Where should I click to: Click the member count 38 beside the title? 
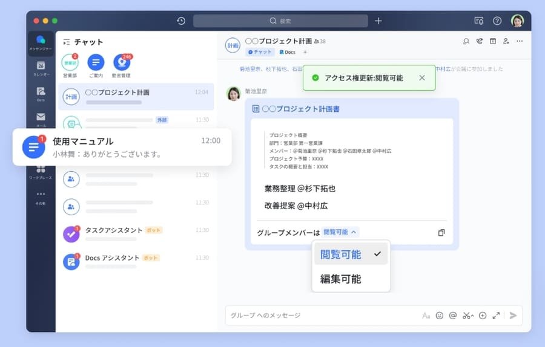coord(320,41)
